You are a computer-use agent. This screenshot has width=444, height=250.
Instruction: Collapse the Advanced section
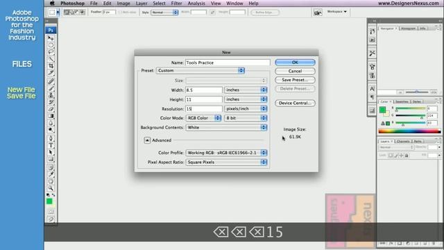[x=147, y=140]
